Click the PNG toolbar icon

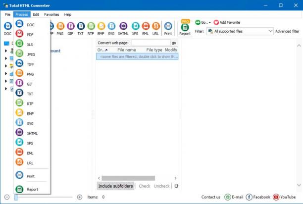[x=60, y=29]
